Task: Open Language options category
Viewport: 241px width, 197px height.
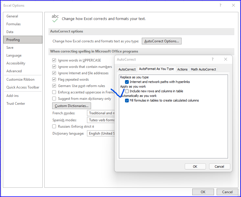Action: (23, 55)
